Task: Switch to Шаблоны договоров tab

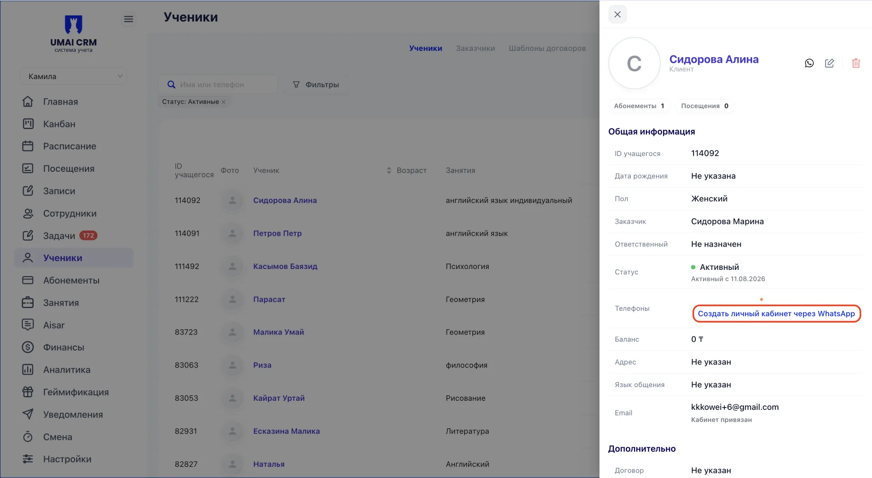Action: click(547, 48)
